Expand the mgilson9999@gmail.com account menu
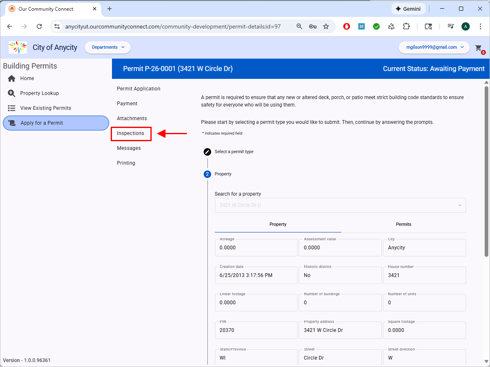This screenshot has width=490, height=367. click(x=434, y=47)
